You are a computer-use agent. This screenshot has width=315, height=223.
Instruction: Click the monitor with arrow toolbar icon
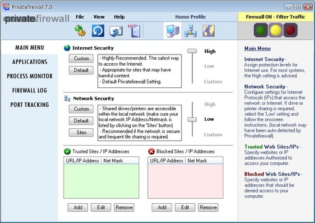[x=116, y=31]
